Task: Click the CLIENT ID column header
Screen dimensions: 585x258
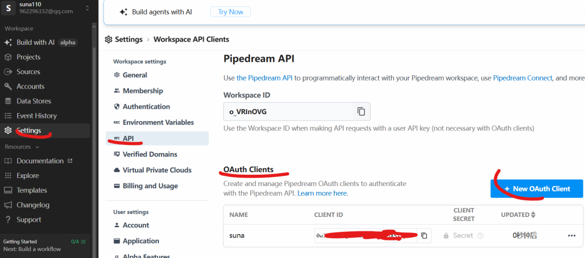Action: 329,215
